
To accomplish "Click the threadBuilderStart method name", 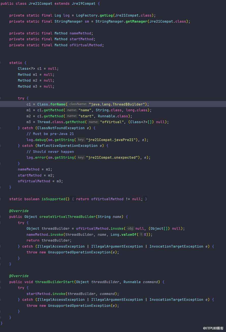I will pyautogui.click(x=55, y=282).
